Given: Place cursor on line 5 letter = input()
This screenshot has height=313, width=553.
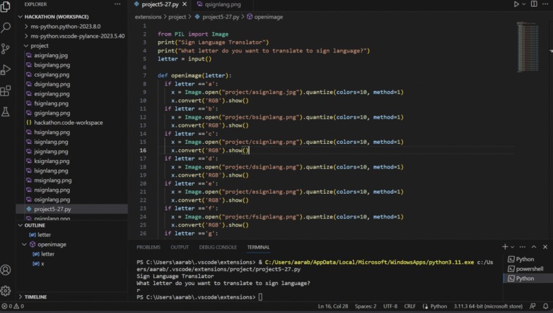Looking at the screenshot, I should pos(185,59).
